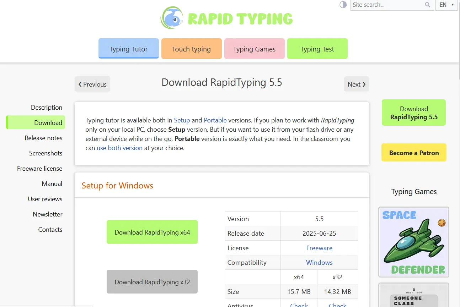The image size is (460, 307).
Task: Open the Someone Class game thumbnail
Action: pos(414,295)
